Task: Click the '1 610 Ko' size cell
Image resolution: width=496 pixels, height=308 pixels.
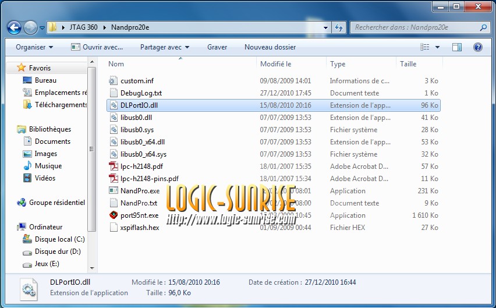Action: tap(425, 215)
